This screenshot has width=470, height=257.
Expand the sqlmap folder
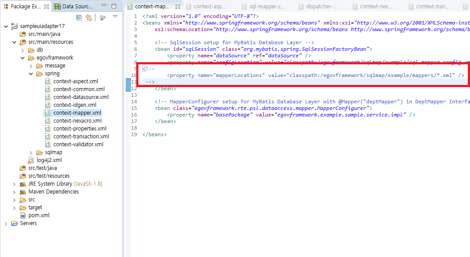pyautogui.click(x=31, y=152)
